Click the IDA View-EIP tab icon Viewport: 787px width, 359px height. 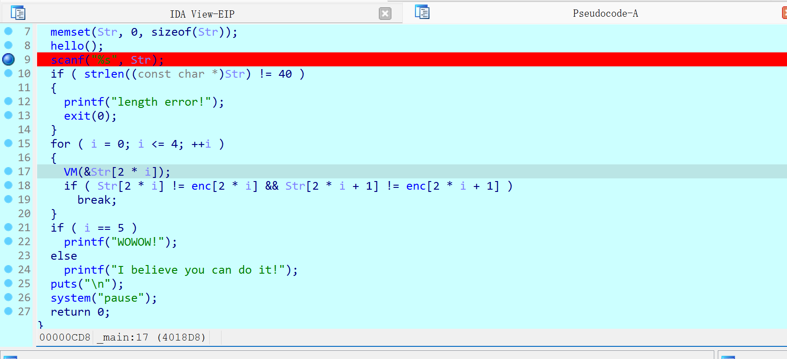pos(18,13)
